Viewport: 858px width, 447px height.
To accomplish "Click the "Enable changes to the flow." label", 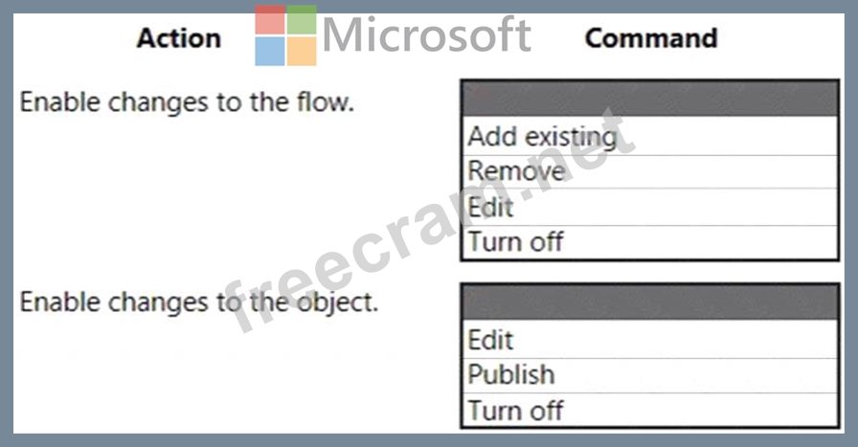I will click(x=187, y=101).
